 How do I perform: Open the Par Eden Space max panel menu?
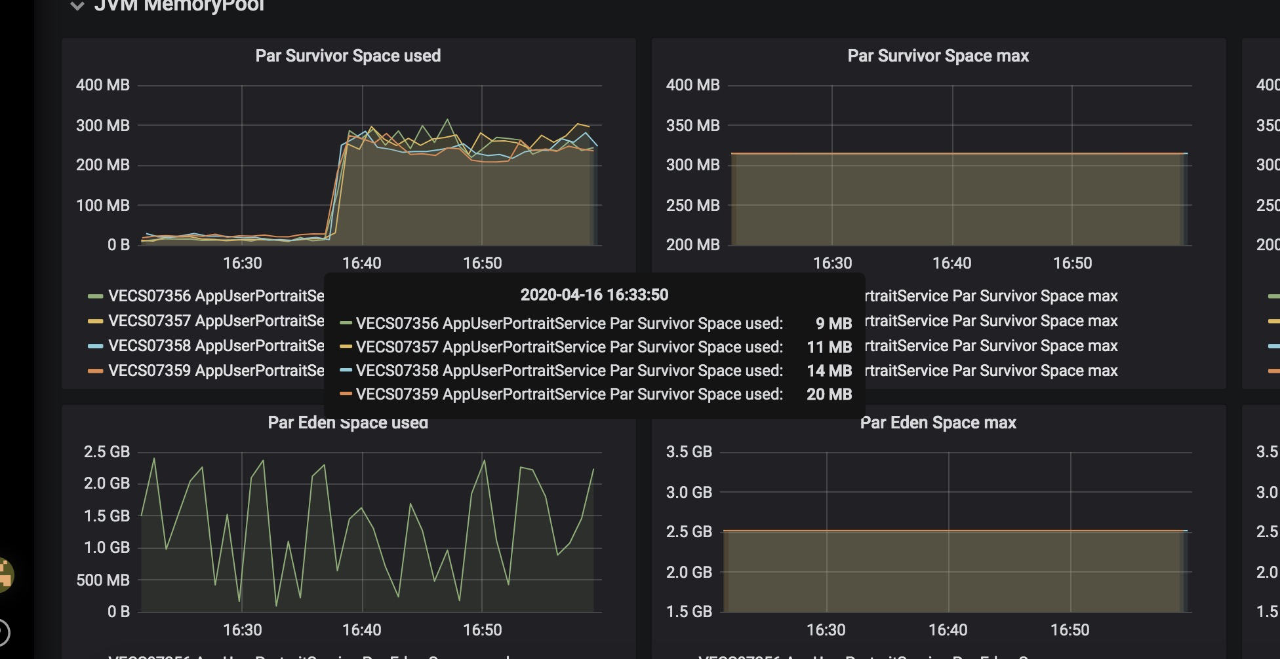[938, 423]
